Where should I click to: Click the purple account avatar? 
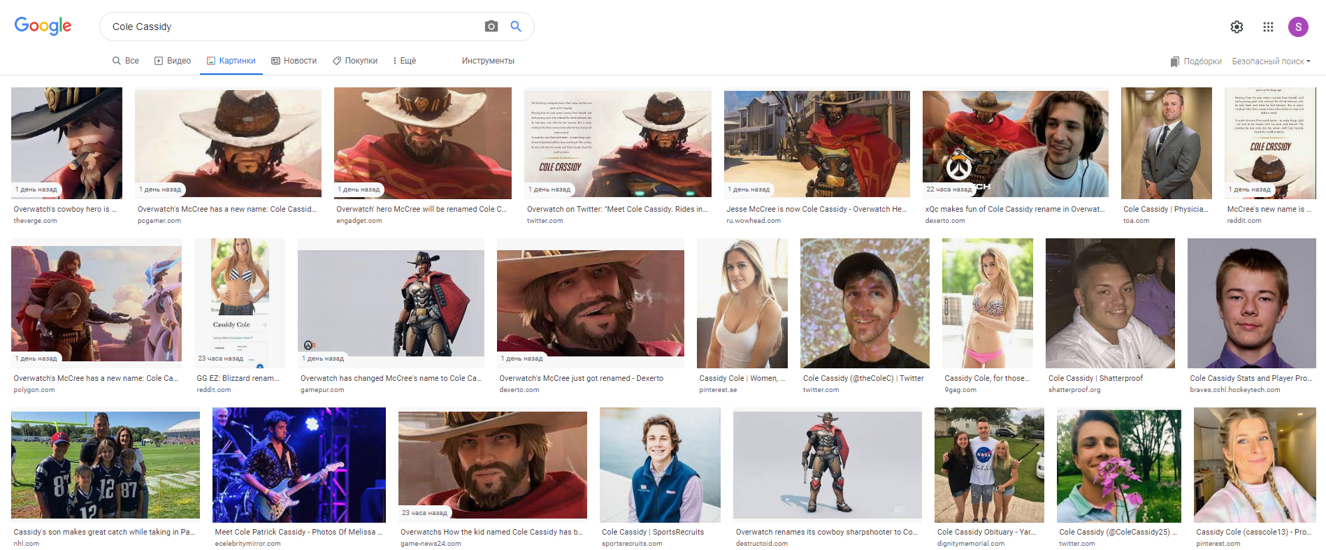(x=1298, y=27)
